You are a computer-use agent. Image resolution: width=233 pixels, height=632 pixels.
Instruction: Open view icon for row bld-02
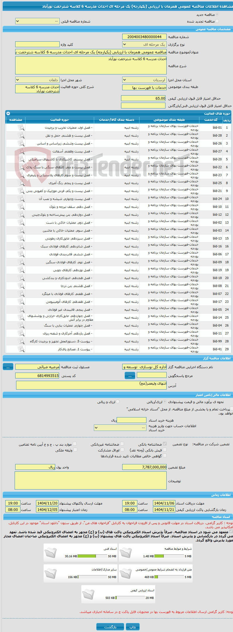click(21, 222)
